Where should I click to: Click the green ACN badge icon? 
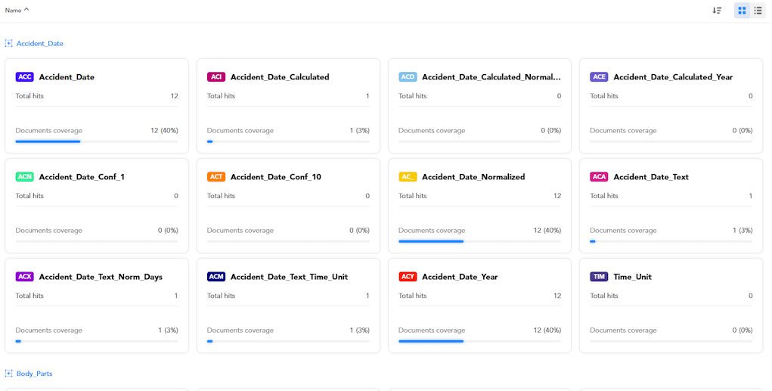pyautogui.click(x=25, y=177)
